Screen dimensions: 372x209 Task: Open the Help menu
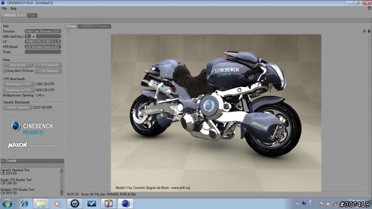tap(13, 9)
